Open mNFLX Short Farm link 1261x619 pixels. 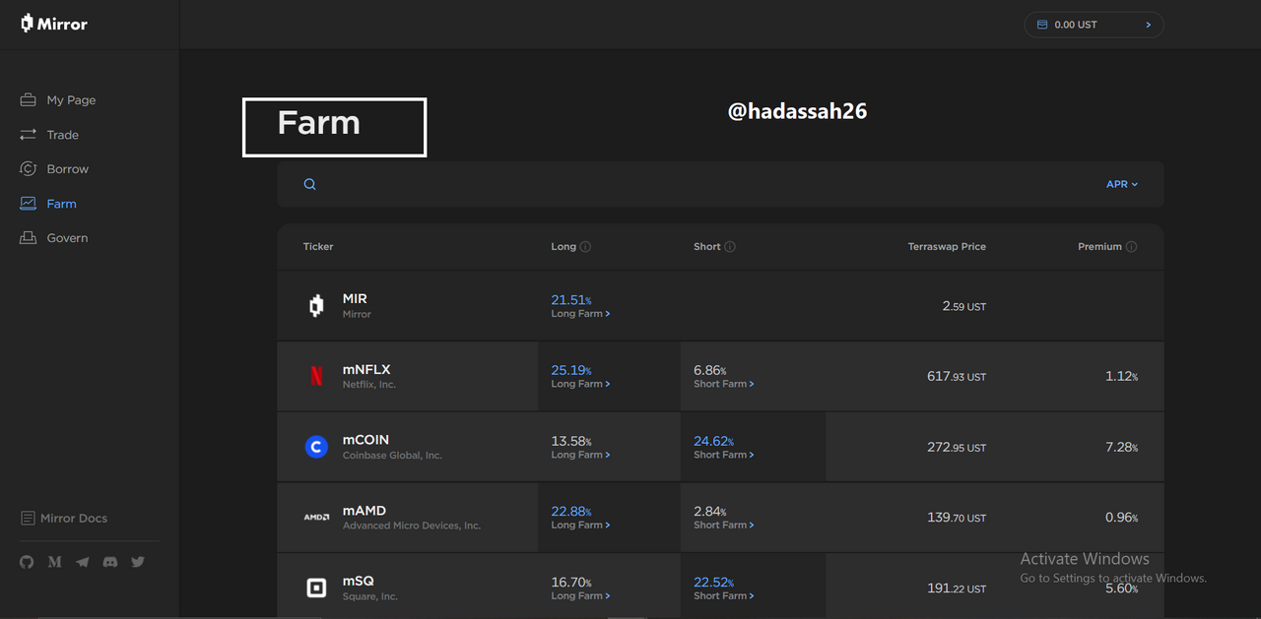[724, 384]
